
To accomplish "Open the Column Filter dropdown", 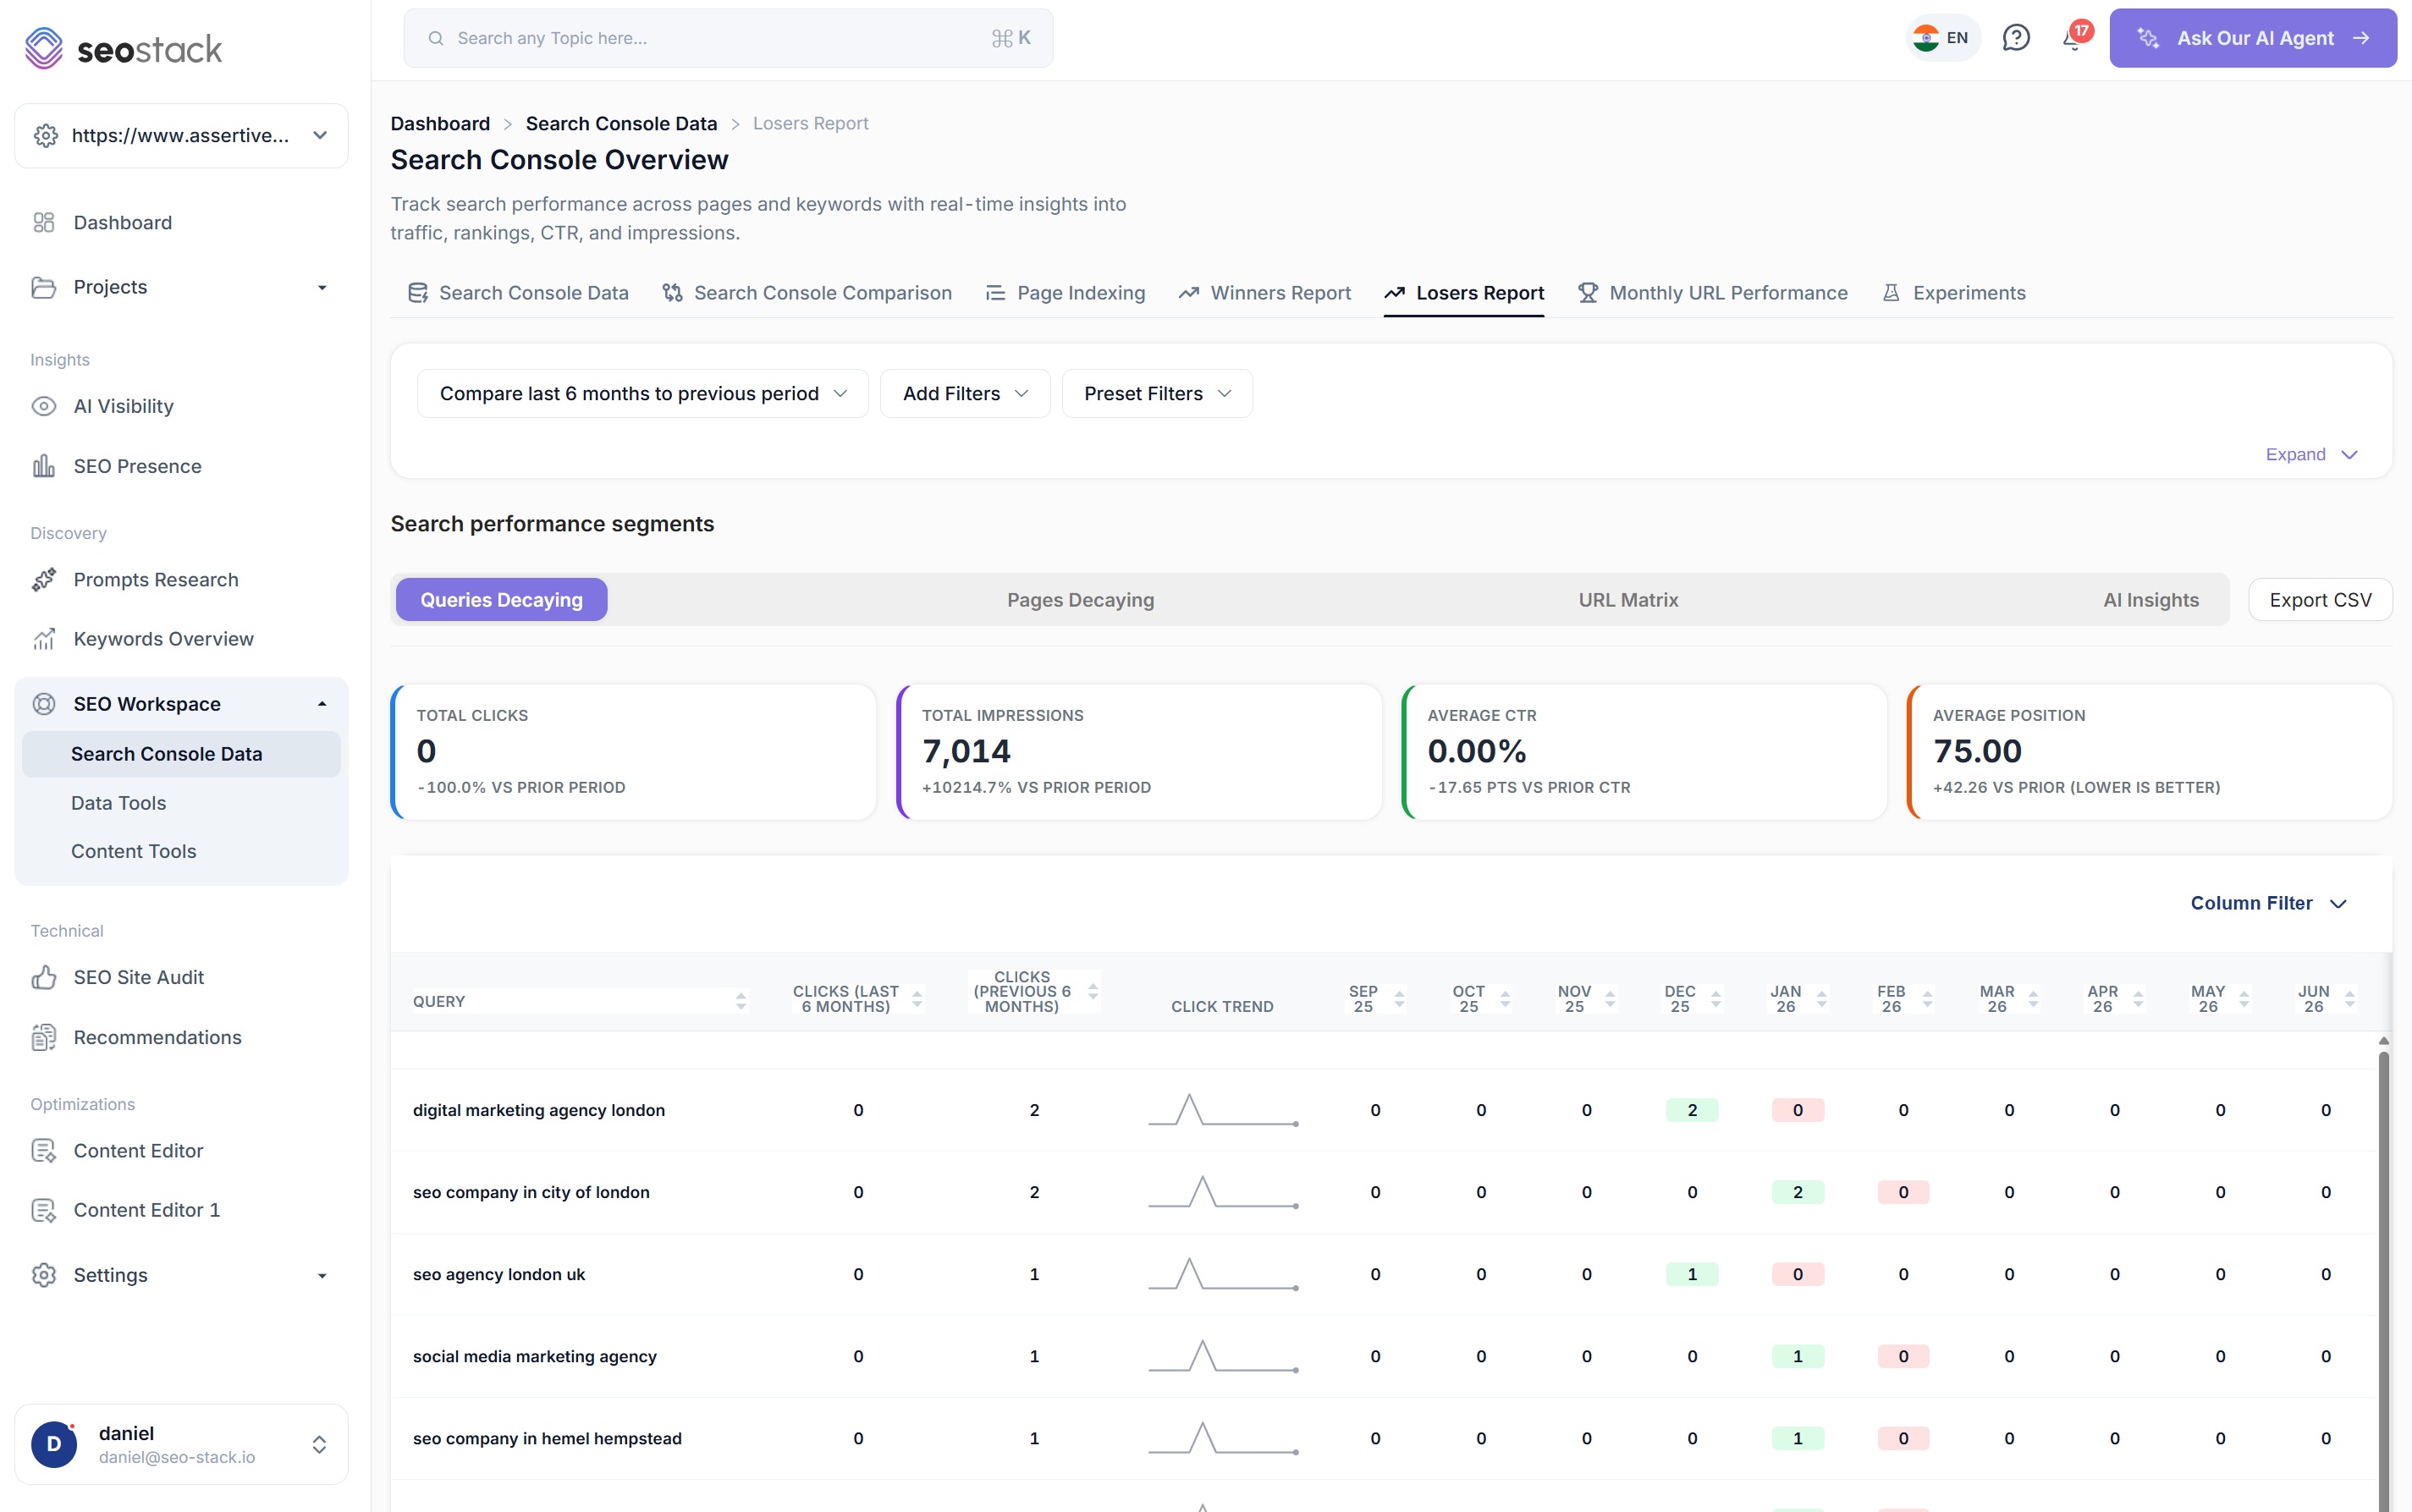I will pos(2268,903).
